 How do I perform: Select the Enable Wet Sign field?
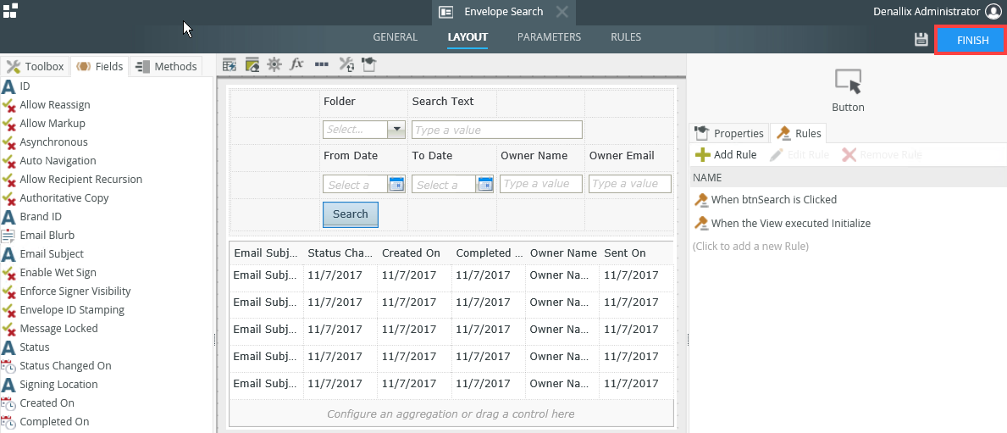pos(58,272)
